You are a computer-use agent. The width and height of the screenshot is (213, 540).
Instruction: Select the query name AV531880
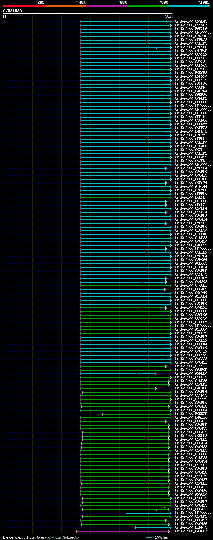coord(13,11)
